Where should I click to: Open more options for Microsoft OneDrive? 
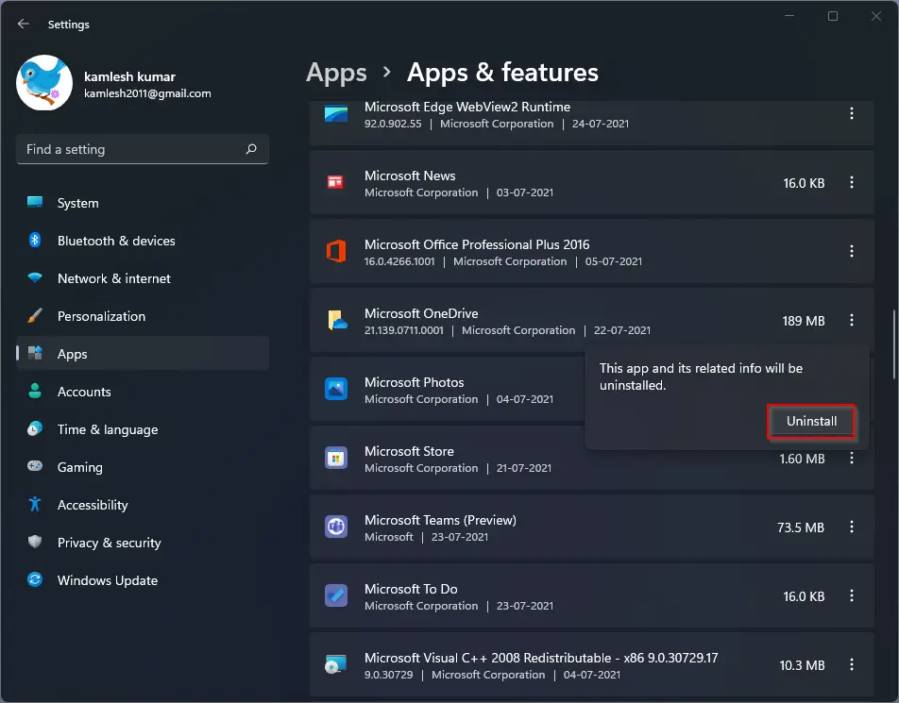(852, 320)
